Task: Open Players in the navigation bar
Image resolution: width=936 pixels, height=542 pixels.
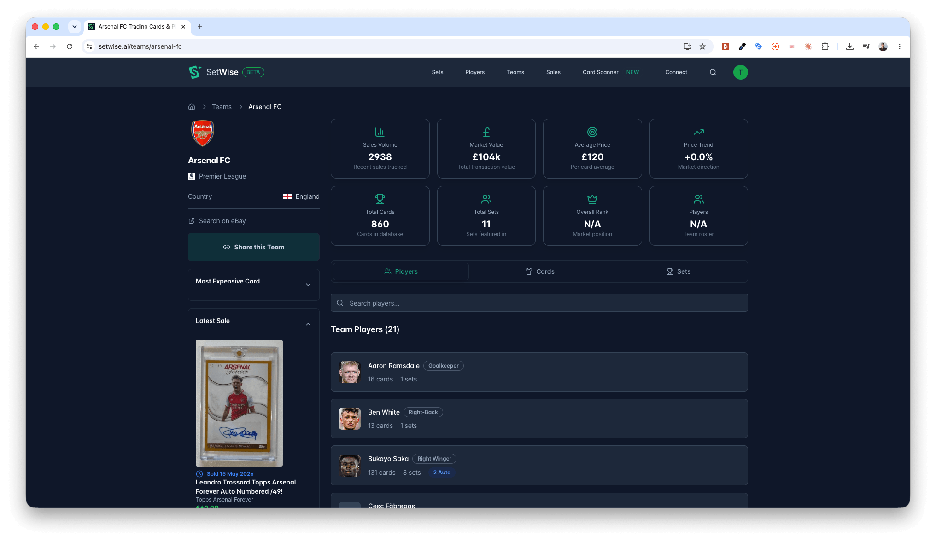Action: [475, 72]
